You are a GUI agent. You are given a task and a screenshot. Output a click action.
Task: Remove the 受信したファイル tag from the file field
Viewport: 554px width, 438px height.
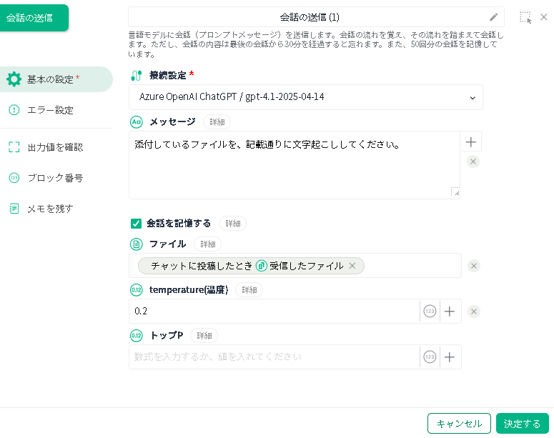(352, 266)
